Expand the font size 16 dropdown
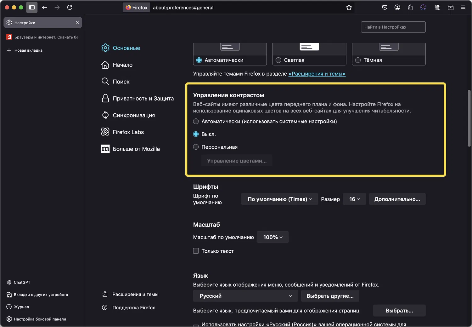 (x=354, y=199)
